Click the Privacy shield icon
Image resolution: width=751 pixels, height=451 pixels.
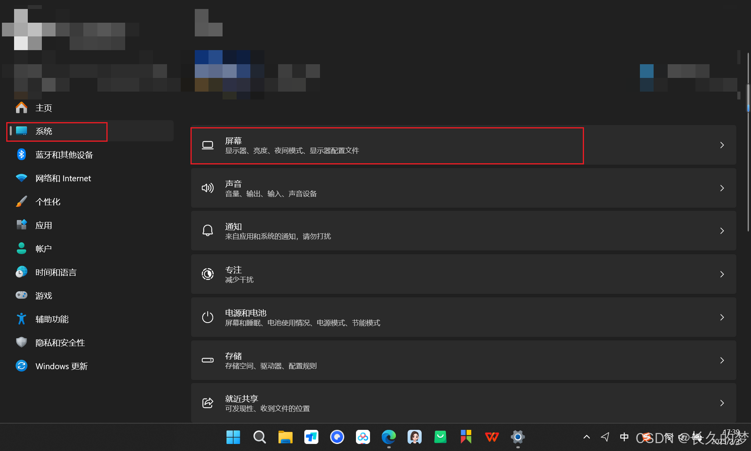pos(22,343)
